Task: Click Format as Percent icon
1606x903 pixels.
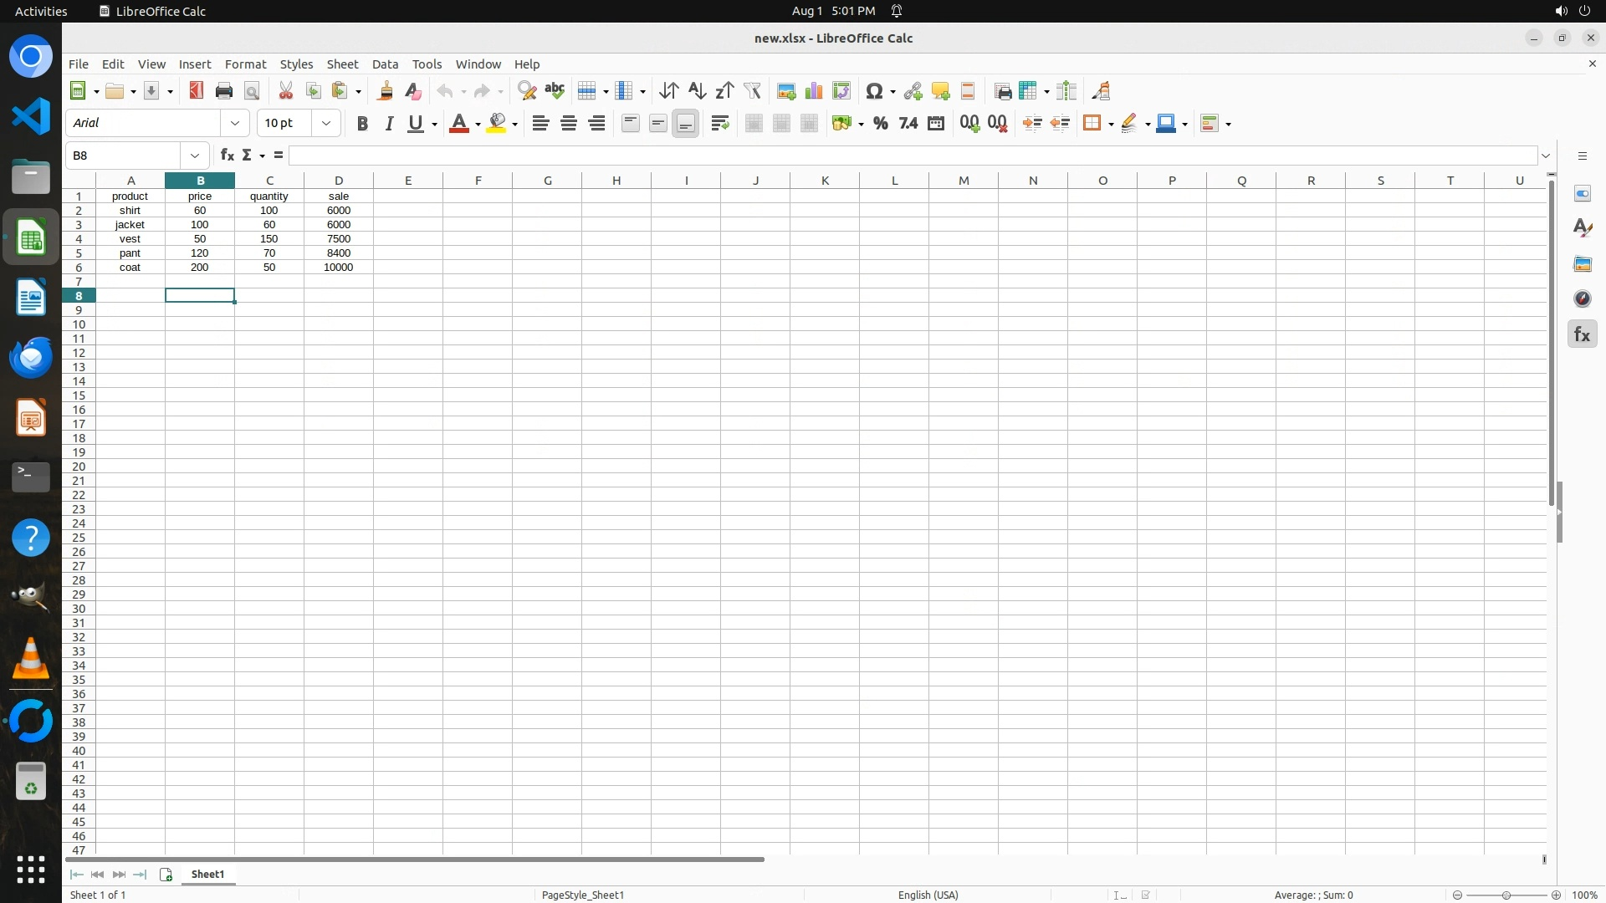Action: pyautogui.click(x=880, y=124)
